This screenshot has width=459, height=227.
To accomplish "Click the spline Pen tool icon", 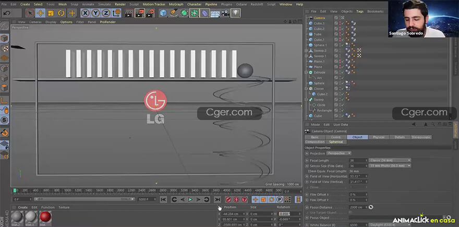I will [x=174, y=13].
